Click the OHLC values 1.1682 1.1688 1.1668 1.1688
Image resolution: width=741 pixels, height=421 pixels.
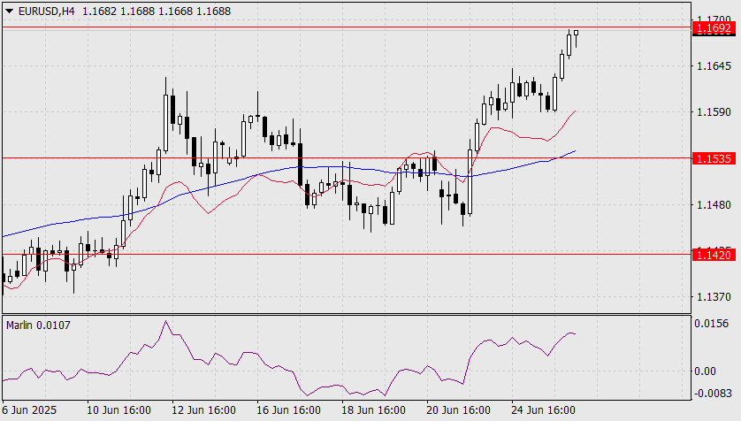point(157,11)
